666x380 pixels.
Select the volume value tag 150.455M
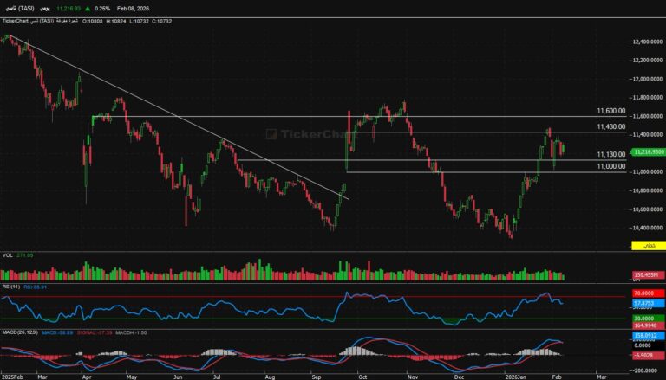[x=646, y=274]
